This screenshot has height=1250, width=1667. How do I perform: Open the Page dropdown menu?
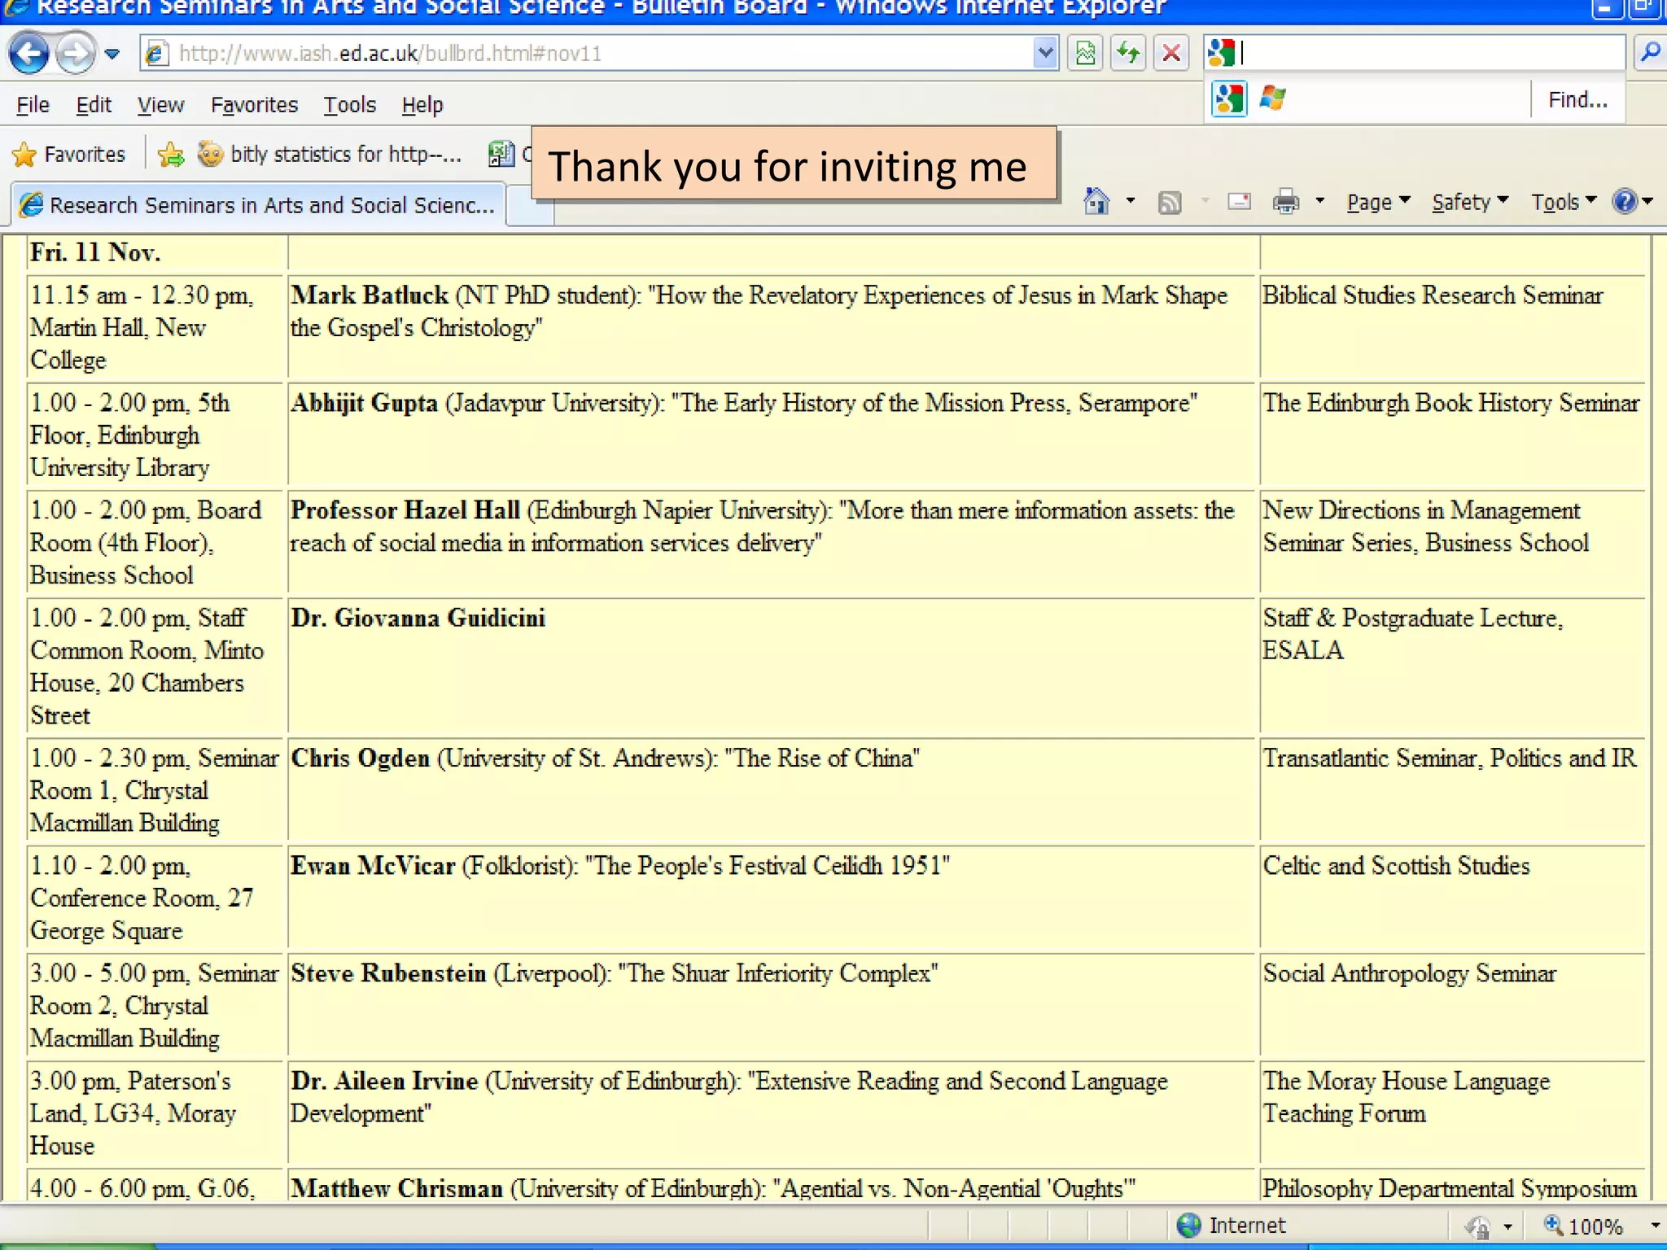1377,202
